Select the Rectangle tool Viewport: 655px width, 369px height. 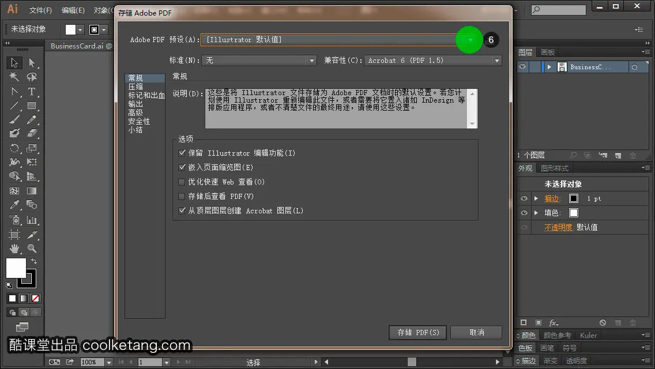coord(32,106)
